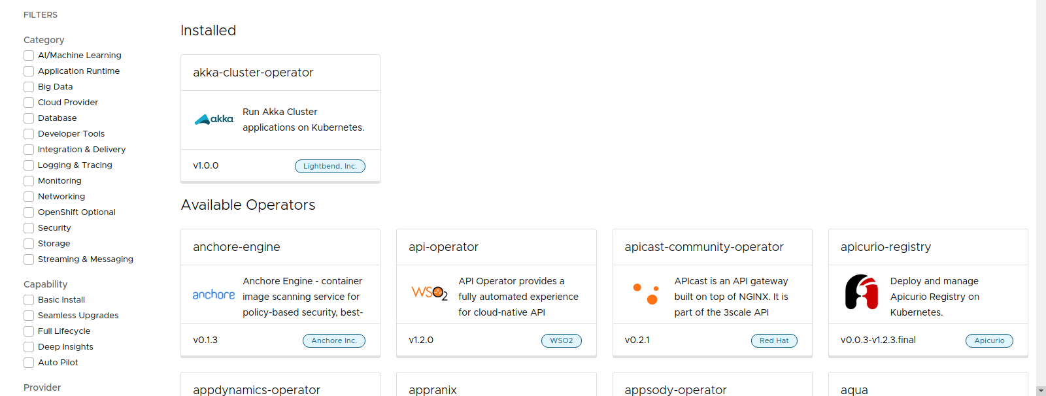
Task: Toggle the Streaming & Messaging checkbox
Action: point(29,259)
